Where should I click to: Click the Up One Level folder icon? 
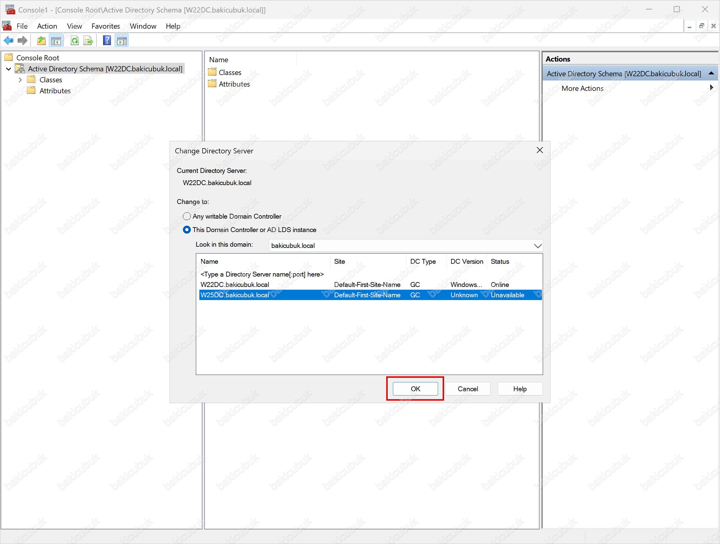coord(41,41)
